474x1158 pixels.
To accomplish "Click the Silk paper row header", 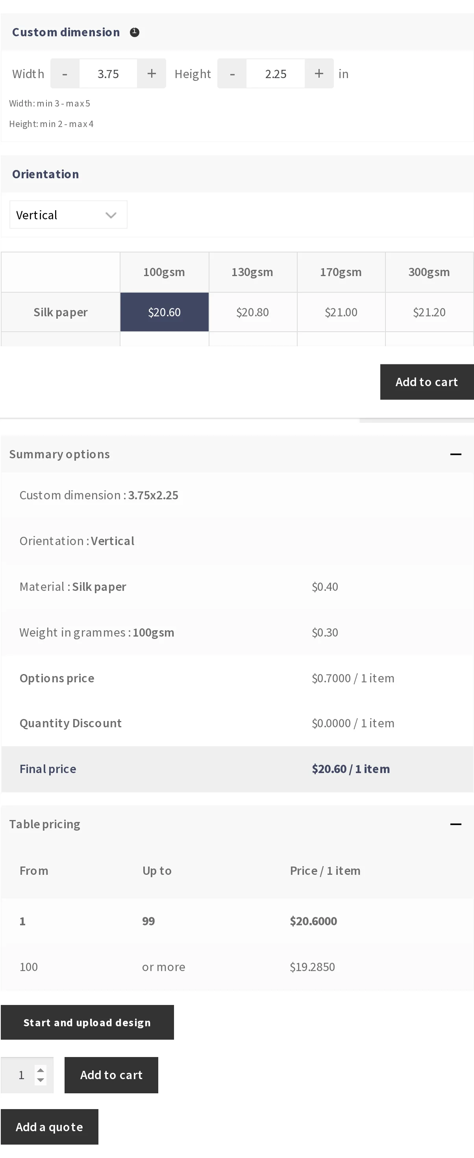I will pyautogui.click(x=61, y=312).
